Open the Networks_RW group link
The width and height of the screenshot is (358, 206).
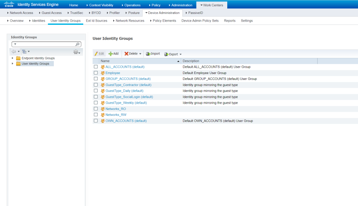[116, 115]
